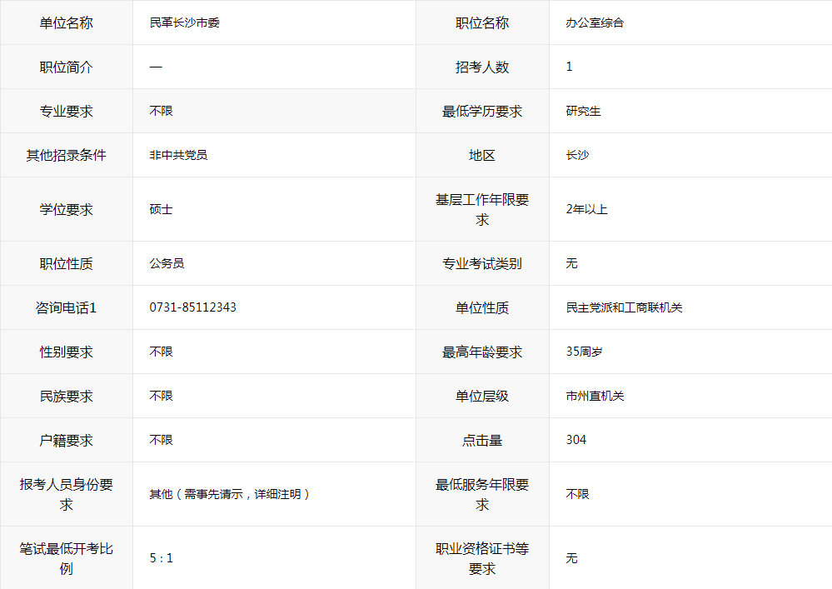Click the 点击量 label
This screenshot has width=832, height=589.
click(x=482, y=440)
